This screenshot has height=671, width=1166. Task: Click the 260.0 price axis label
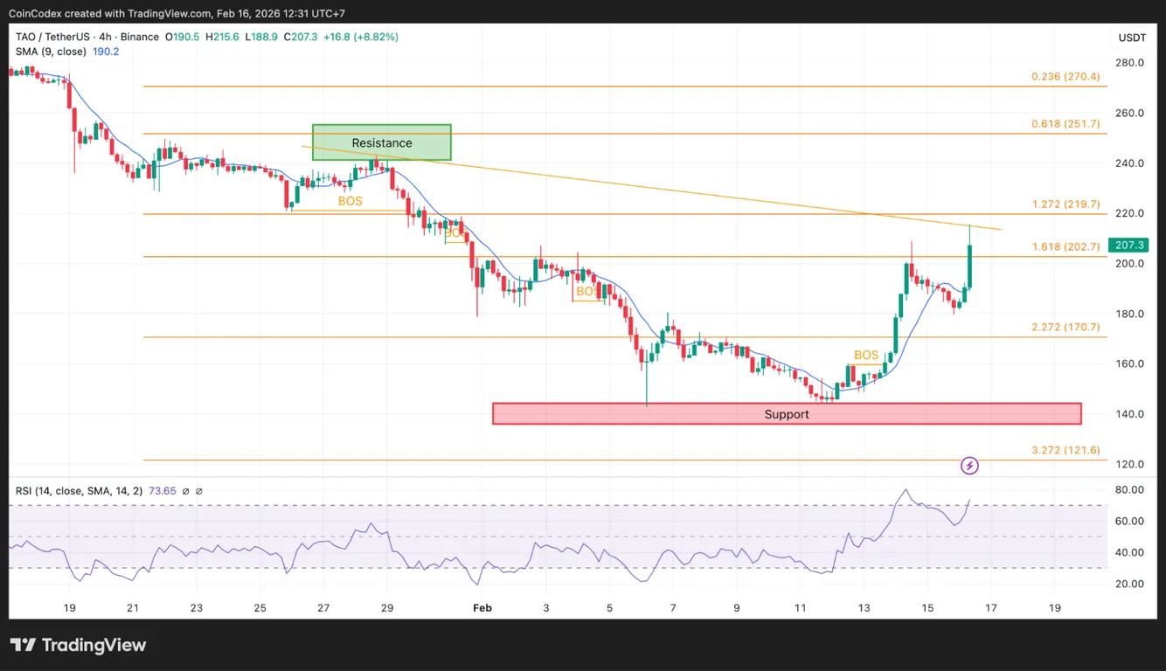coord(1130,113)
